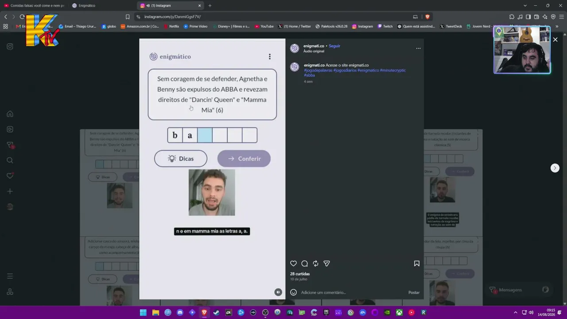The width and height of the screenshot is (567, 319).
Task: Click the address bar with instagram.com URL
Action: click(275, 17)
